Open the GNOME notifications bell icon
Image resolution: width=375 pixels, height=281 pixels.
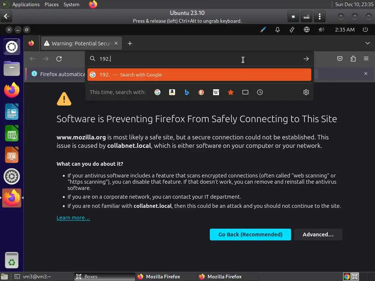(x=278, y=30)
